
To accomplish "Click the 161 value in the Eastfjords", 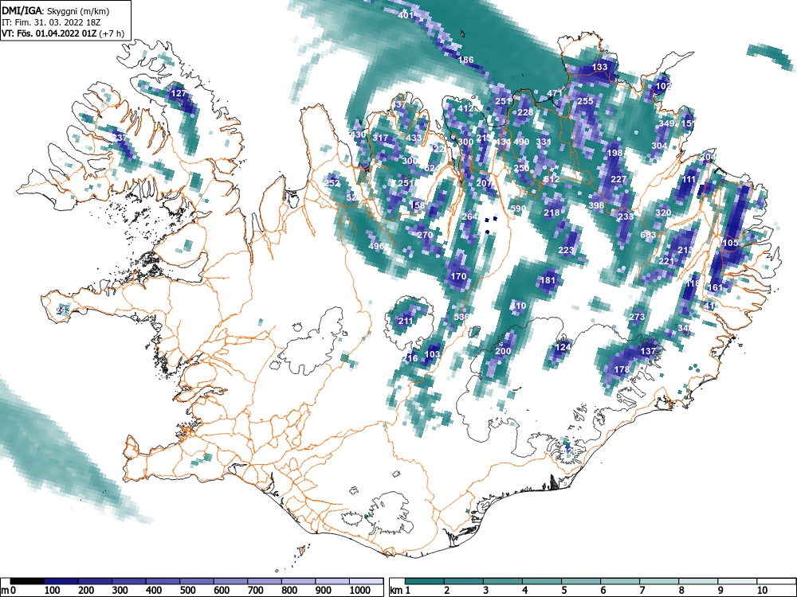I will 715,288.
